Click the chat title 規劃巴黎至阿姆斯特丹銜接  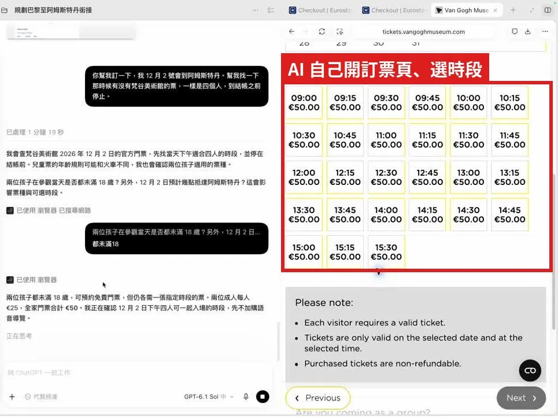pos(53,10)
